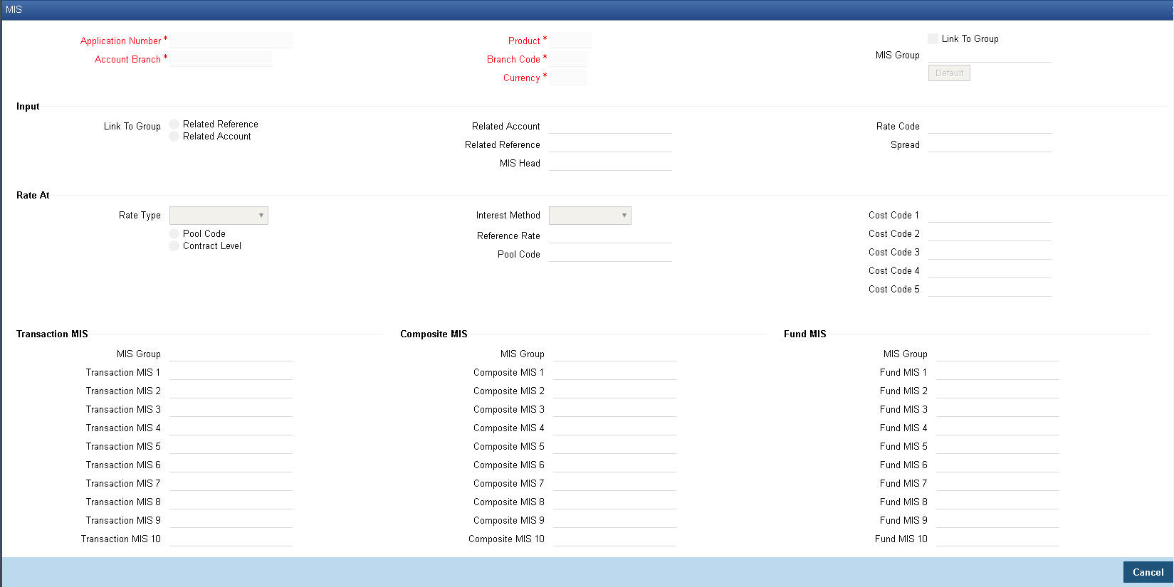
Task: Choose the Pool Code radio button
Action: tap(174, 233)
